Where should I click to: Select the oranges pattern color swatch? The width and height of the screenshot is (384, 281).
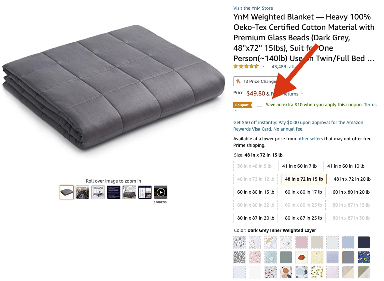click(x=286, y=272)
